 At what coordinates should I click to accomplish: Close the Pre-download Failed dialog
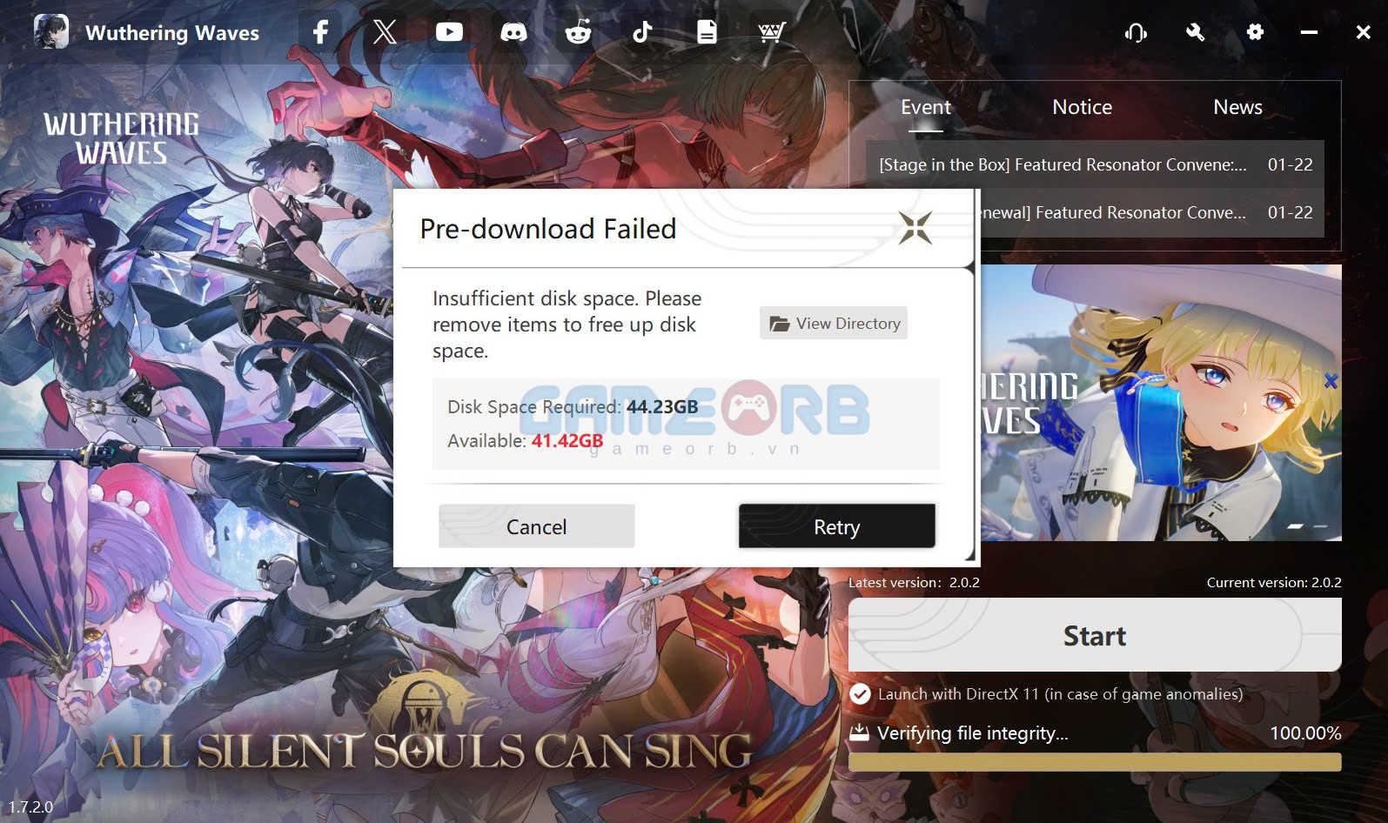click(x=915, y=228)
